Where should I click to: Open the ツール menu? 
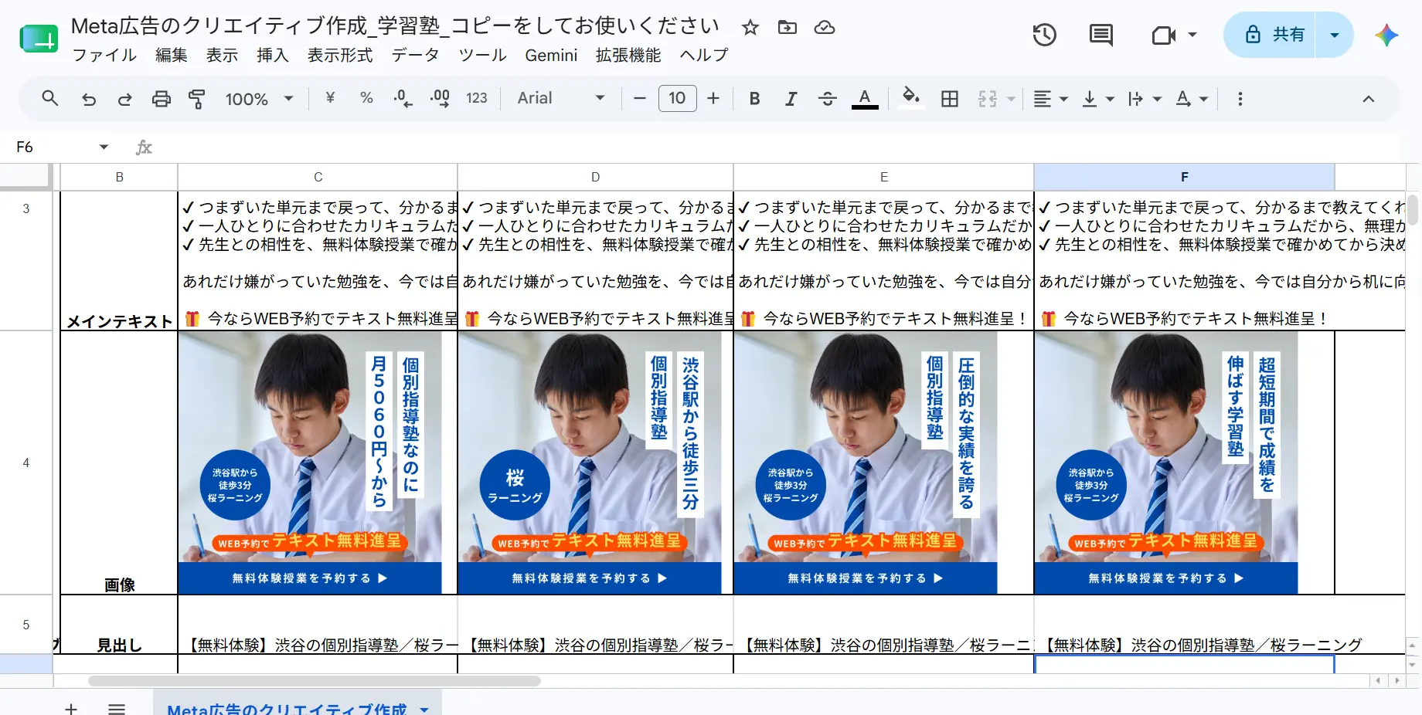[x=482, y=55]
